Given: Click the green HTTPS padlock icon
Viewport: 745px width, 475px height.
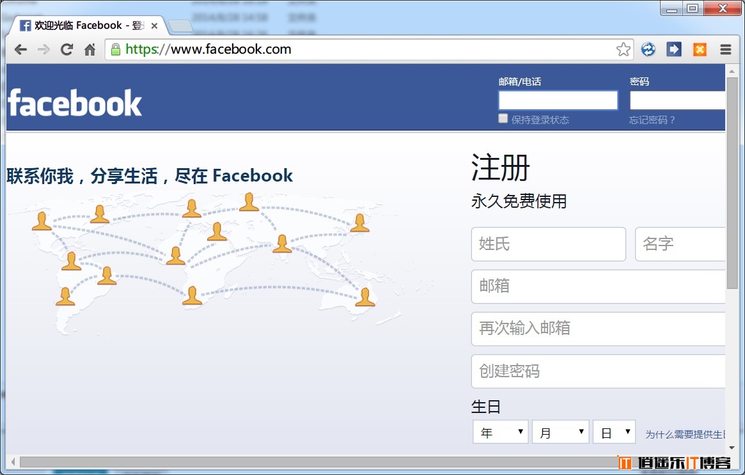Looking at the screenshot, I should pyautogui.click(x=116, y=49).
